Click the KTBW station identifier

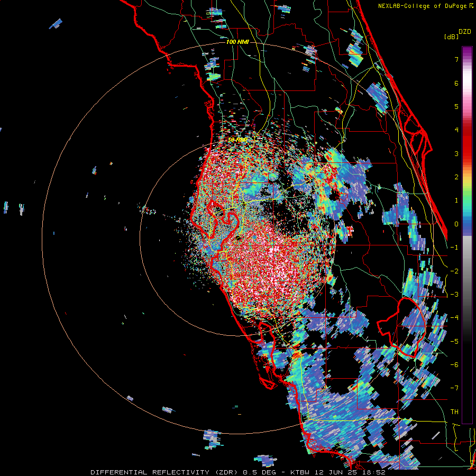300,472
